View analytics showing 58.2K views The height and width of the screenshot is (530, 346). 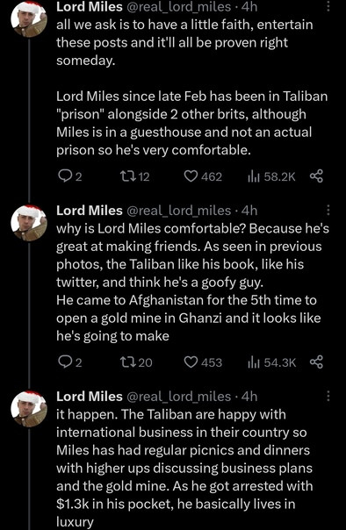(x=271, y=176)
